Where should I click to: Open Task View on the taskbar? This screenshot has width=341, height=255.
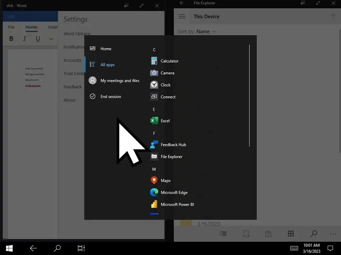(81, 248)
